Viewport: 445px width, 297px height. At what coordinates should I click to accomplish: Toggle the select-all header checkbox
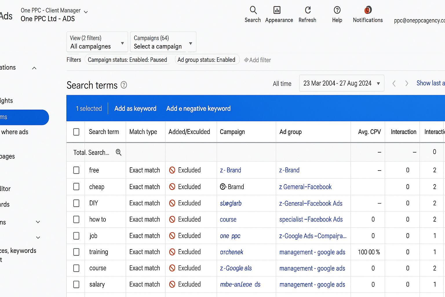[x=76, y=132]
